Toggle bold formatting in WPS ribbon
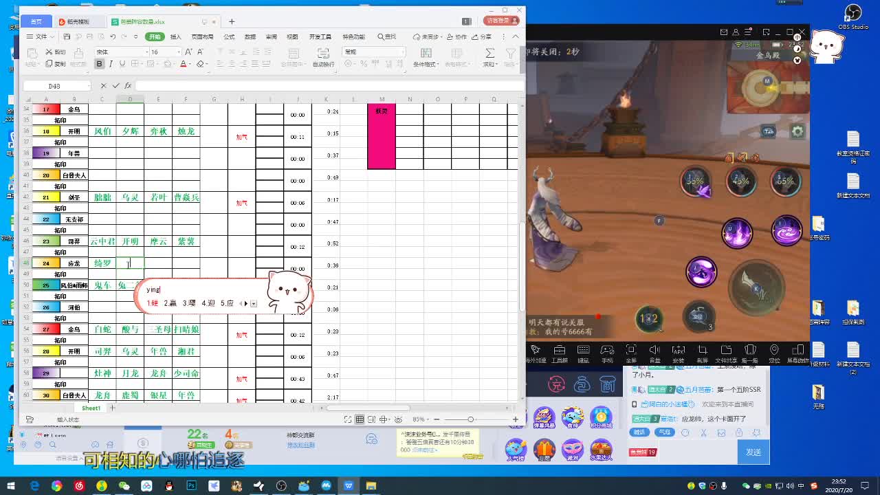The width and height of the screenshot is (880, 495). [99, 64]
